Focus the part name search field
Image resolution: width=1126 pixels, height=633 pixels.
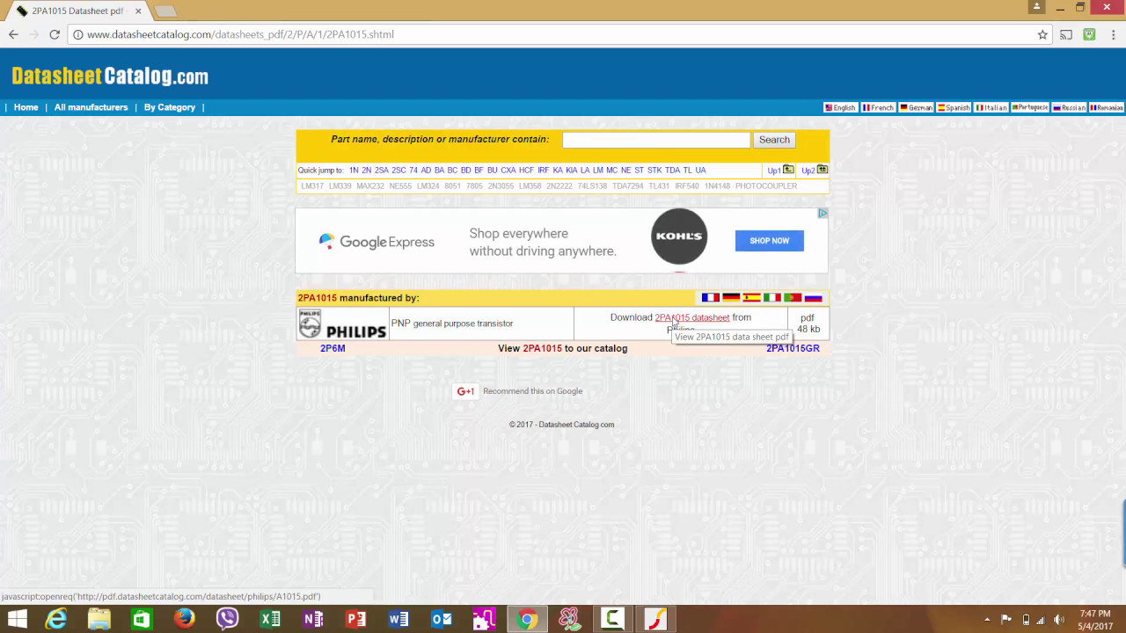click(656, 140)
